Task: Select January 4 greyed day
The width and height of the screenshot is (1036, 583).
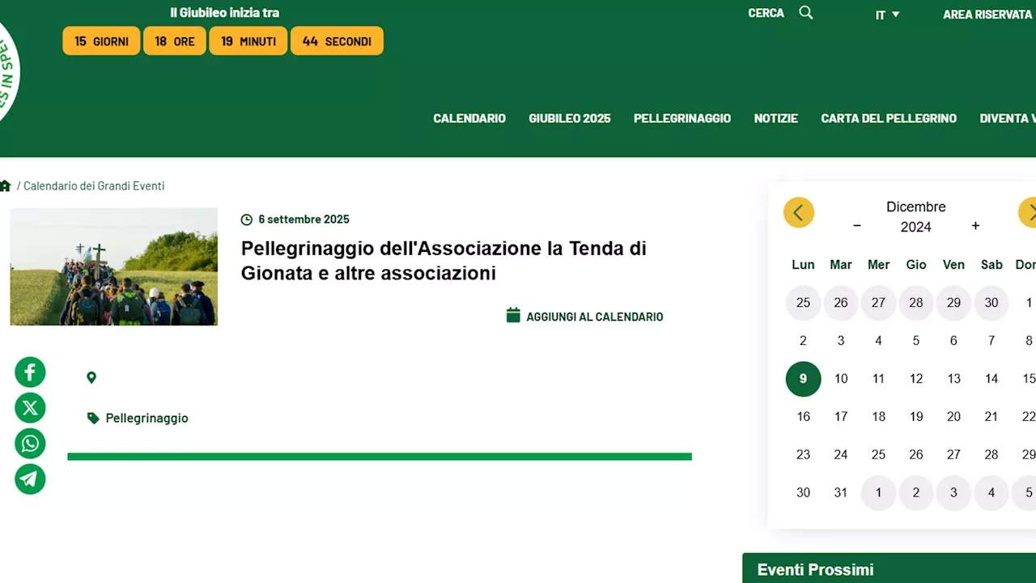Action: pyautogui.click(x=991, y=492)
